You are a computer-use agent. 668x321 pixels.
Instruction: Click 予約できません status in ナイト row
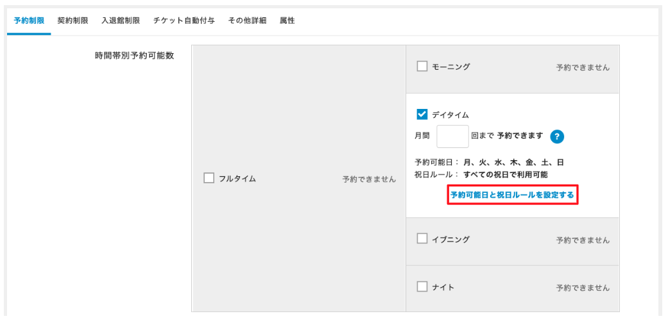(583, 288)
